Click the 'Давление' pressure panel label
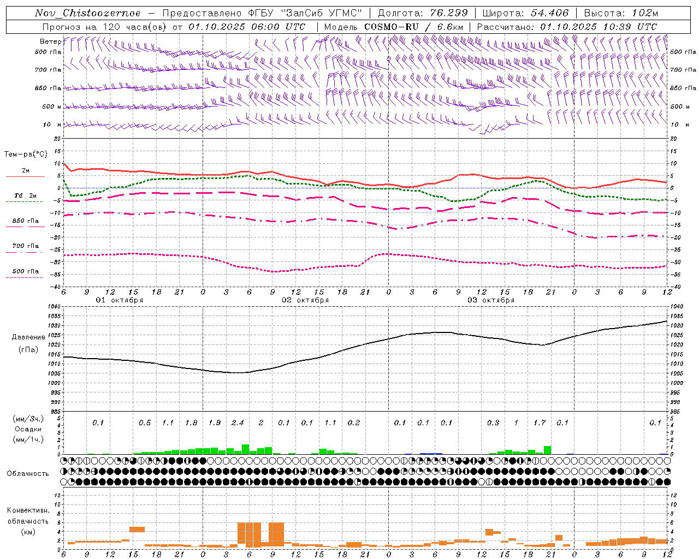This screenshot has height=559, width=699. click(x=28, y=337)
